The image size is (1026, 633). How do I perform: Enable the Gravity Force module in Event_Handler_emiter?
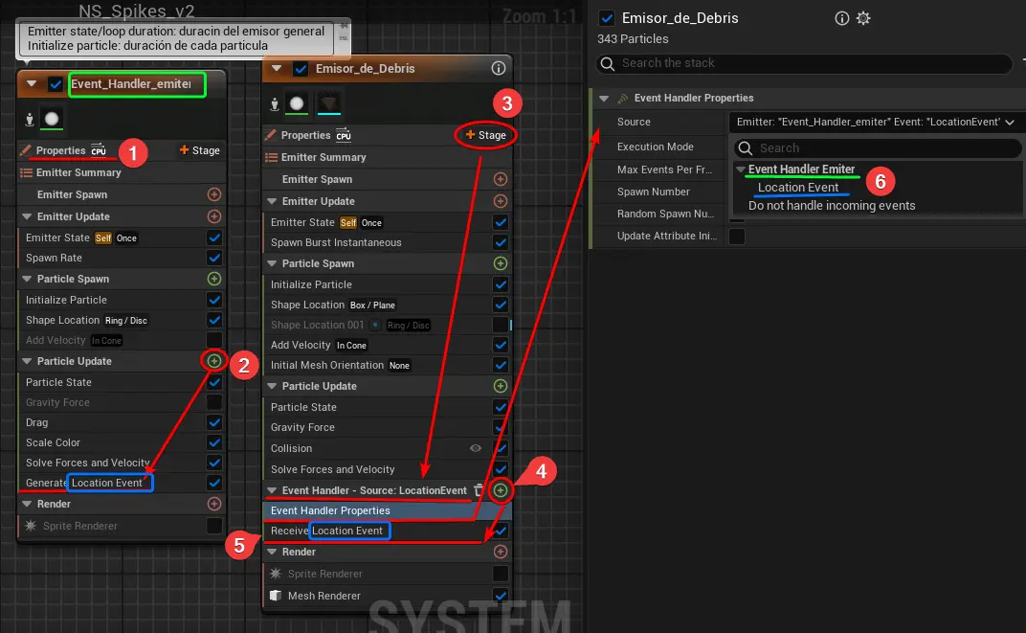pos(214,402)
